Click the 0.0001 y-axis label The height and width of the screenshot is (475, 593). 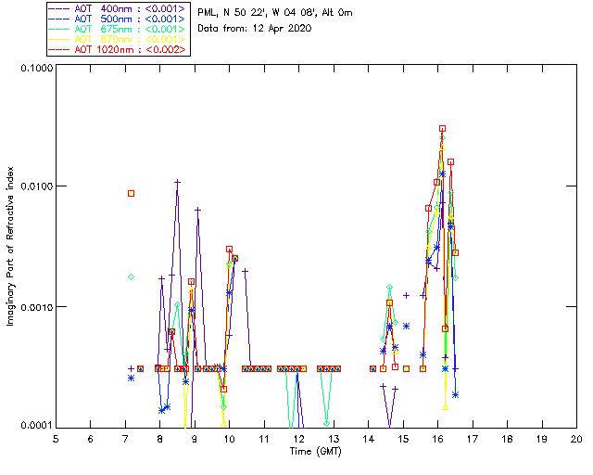point(37,425)
